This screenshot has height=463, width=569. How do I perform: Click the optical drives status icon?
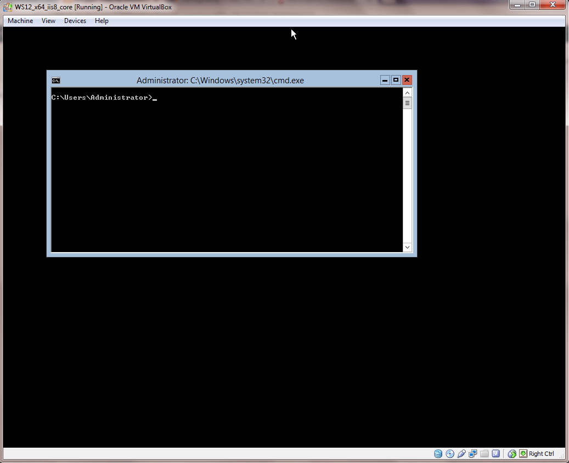click(449, 454)
